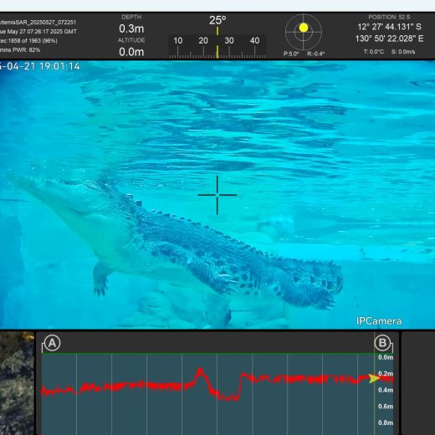Click the P:5.0° pitch readout
The image size is (435, 435).
[291, 54]
